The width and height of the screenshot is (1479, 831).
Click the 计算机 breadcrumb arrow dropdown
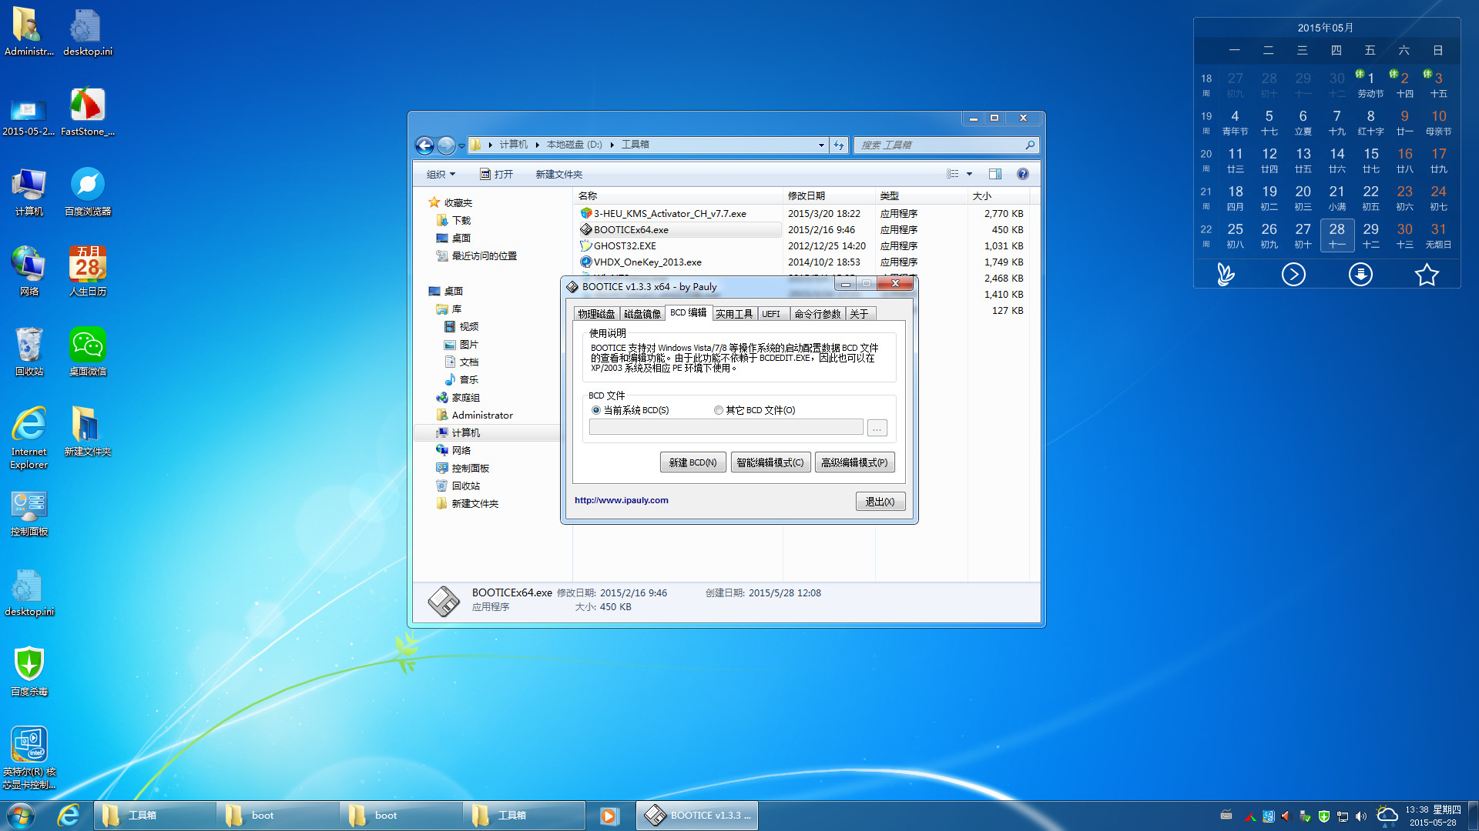[537, 145]
